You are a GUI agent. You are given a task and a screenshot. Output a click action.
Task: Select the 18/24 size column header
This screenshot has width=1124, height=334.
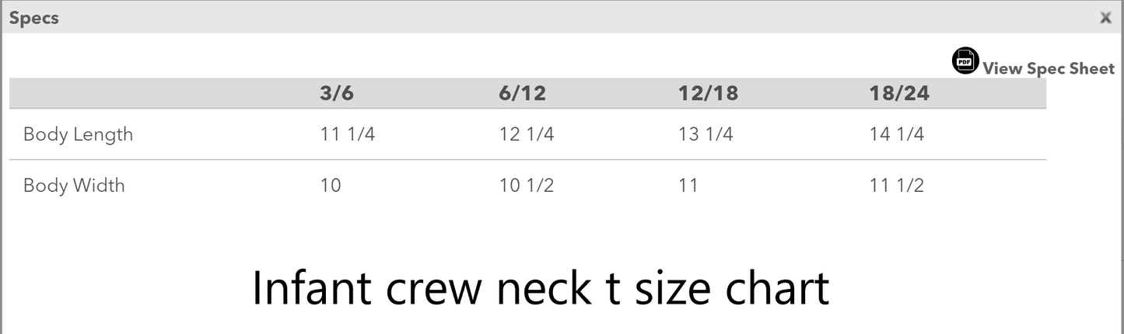900,94
